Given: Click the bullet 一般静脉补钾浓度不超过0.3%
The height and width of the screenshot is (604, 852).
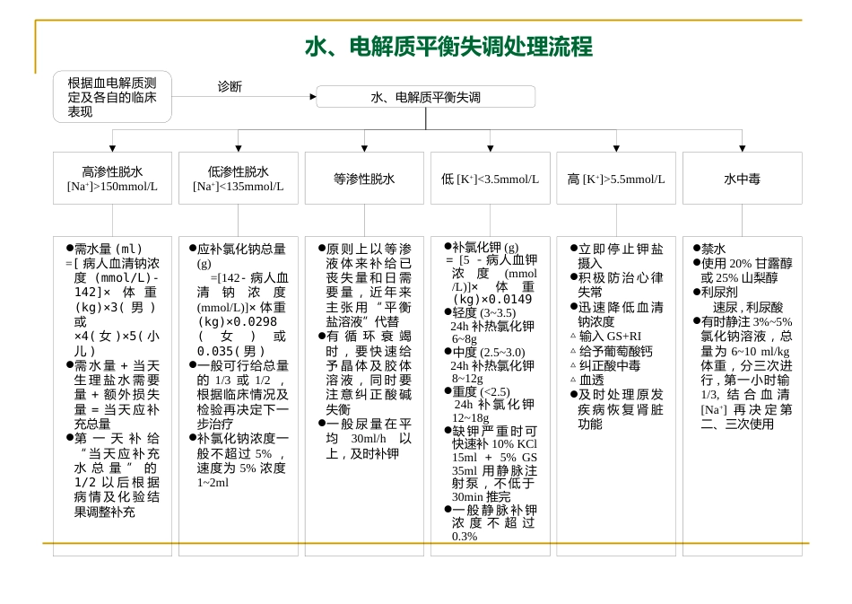Looking at the screenshot, I should pyautogui.click(x=491, y=523).
